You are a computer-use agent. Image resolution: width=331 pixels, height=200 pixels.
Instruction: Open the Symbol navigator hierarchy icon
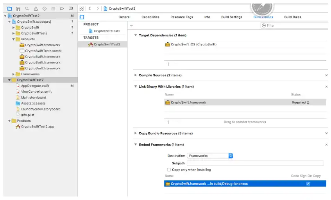coord(18,8)
